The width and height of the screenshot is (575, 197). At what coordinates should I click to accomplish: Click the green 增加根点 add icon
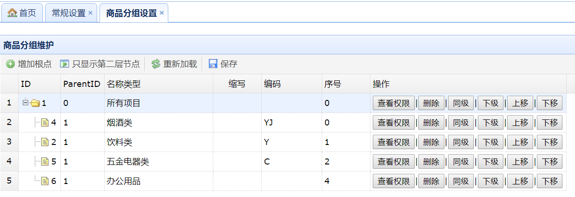[x=10, y=64]
